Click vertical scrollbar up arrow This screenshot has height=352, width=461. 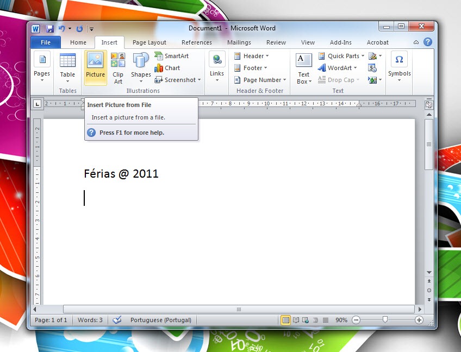(x=429, y=114)
